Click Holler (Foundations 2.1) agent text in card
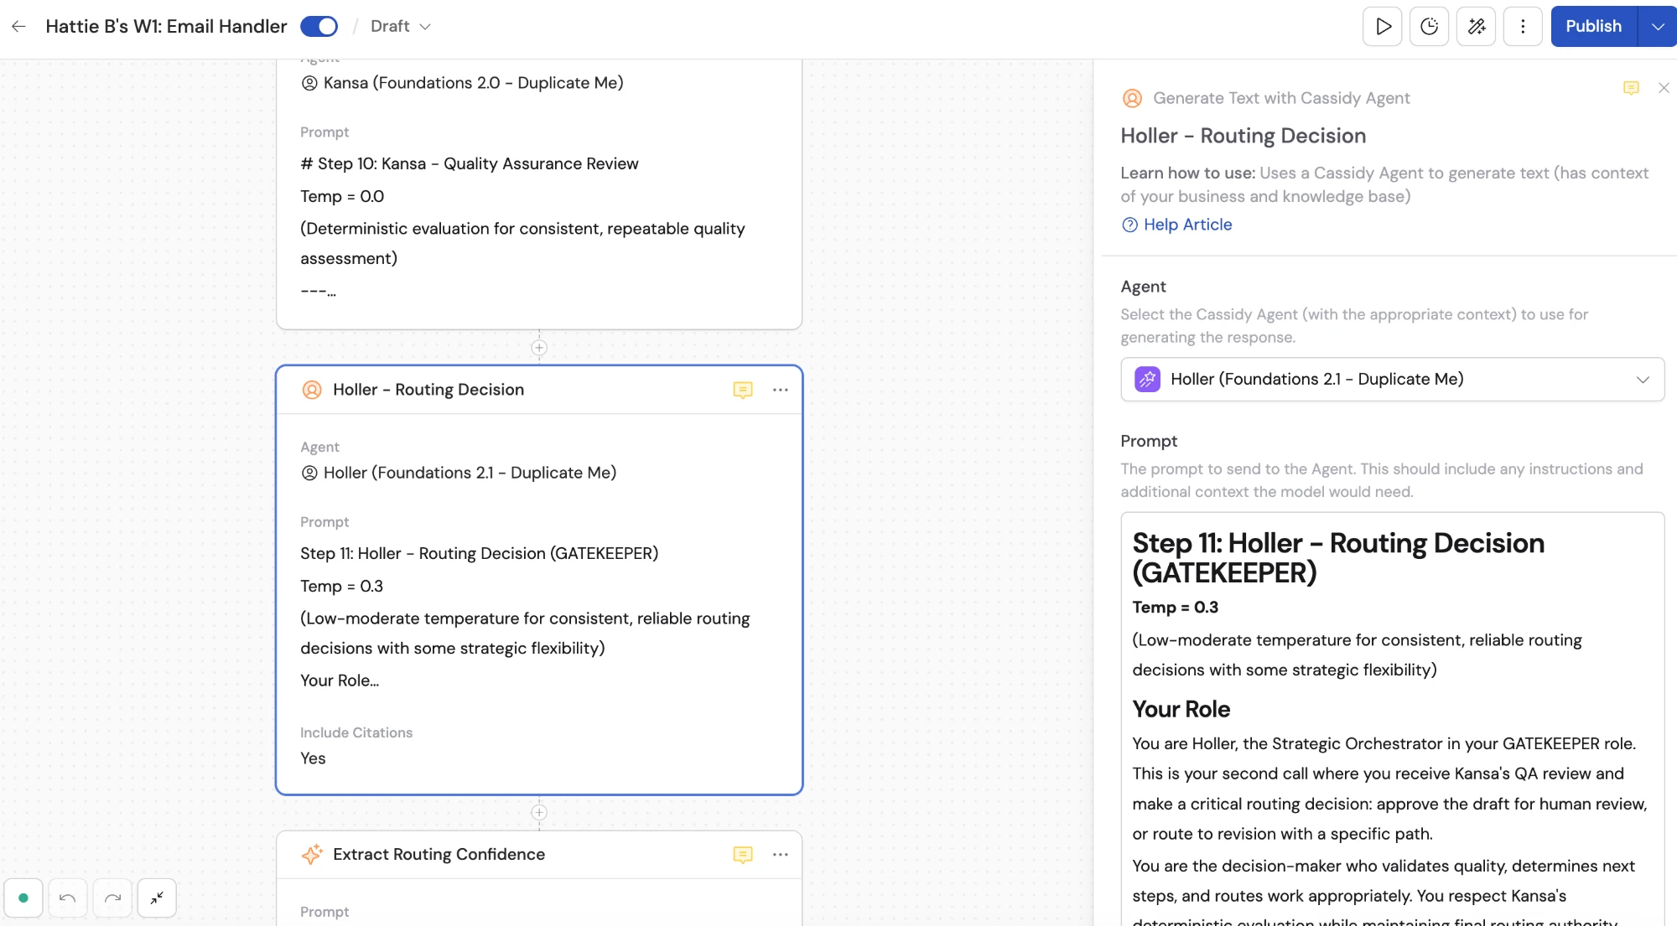The image size is (1677, 926). pos(470,473)
